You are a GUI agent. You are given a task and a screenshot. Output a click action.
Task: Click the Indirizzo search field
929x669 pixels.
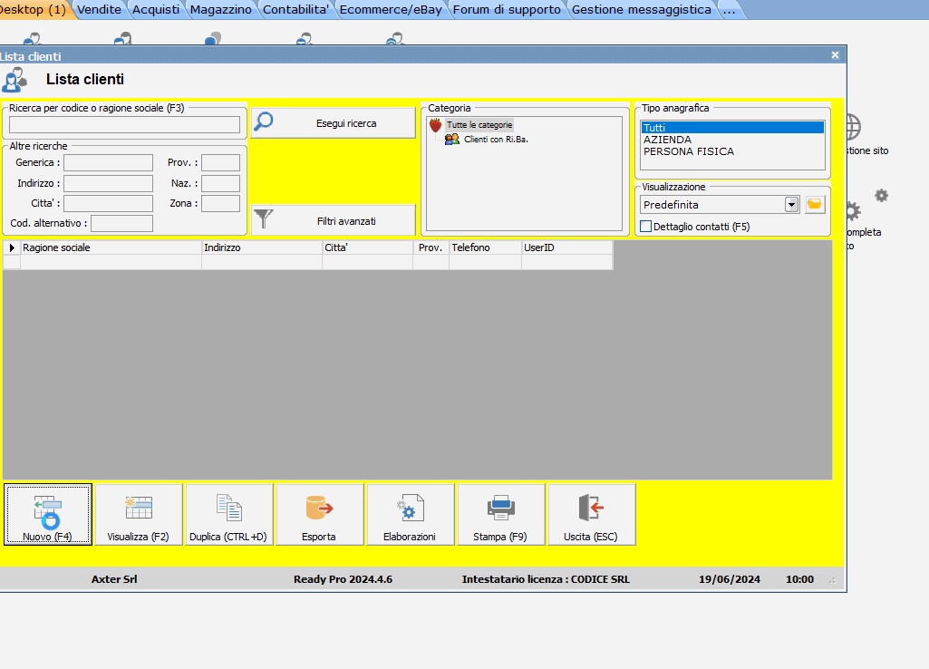point(109,183)
